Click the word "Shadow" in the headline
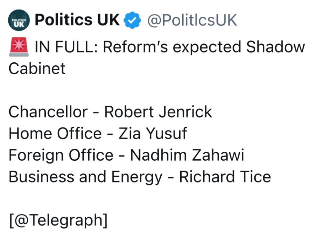This screenshot has height=240, width=322. point(275,48)
